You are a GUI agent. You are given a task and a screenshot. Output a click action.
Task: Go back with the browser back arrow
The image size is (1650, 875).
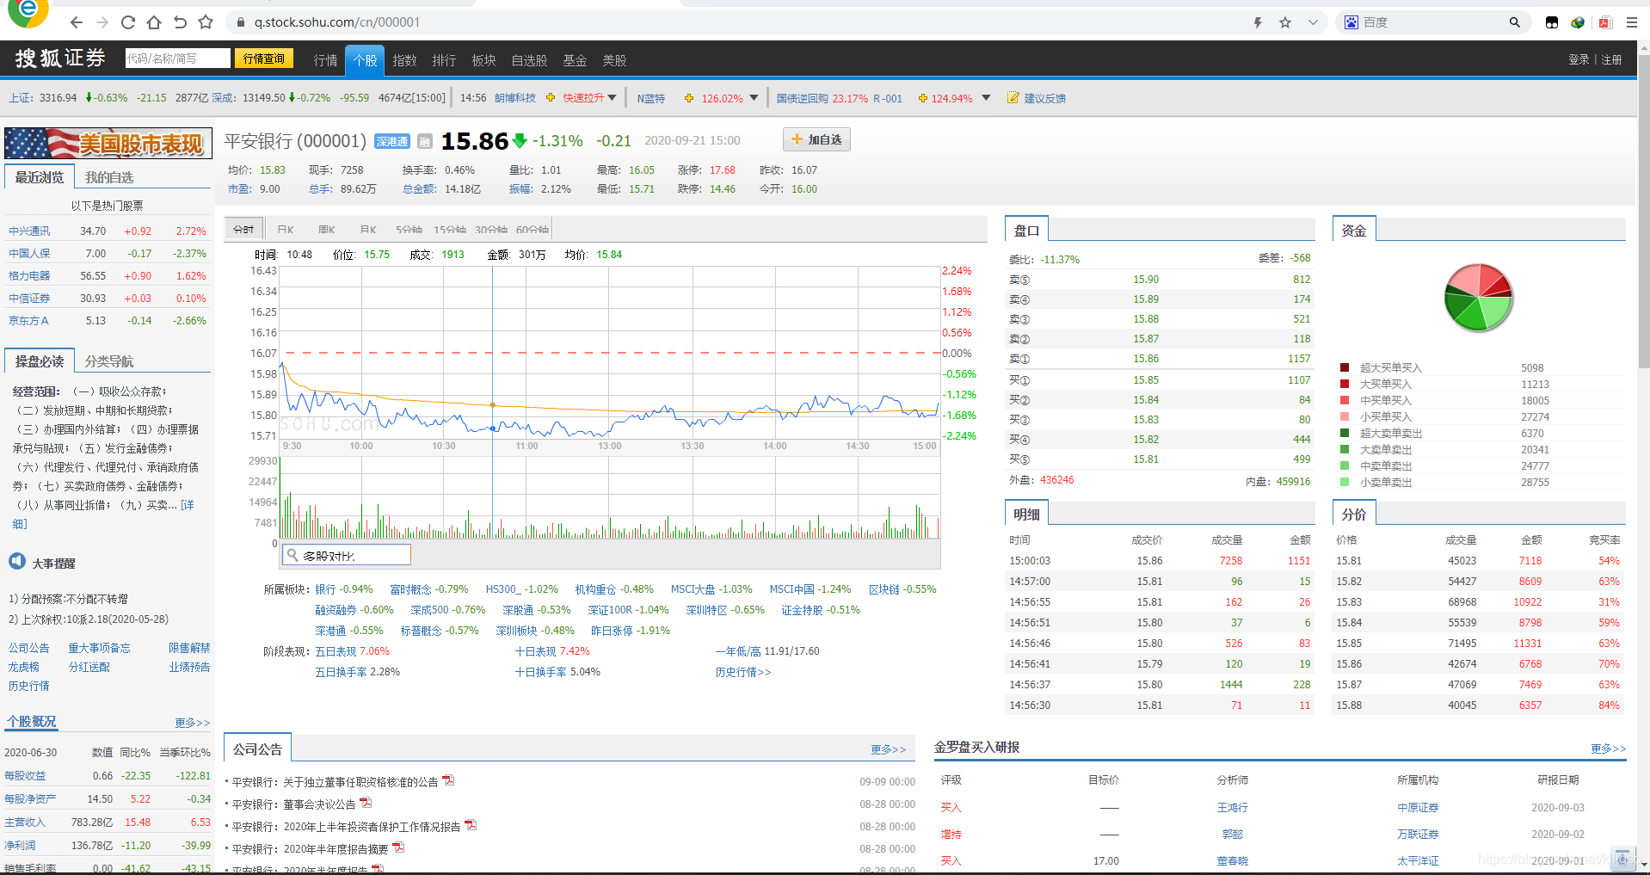[77, 22]
